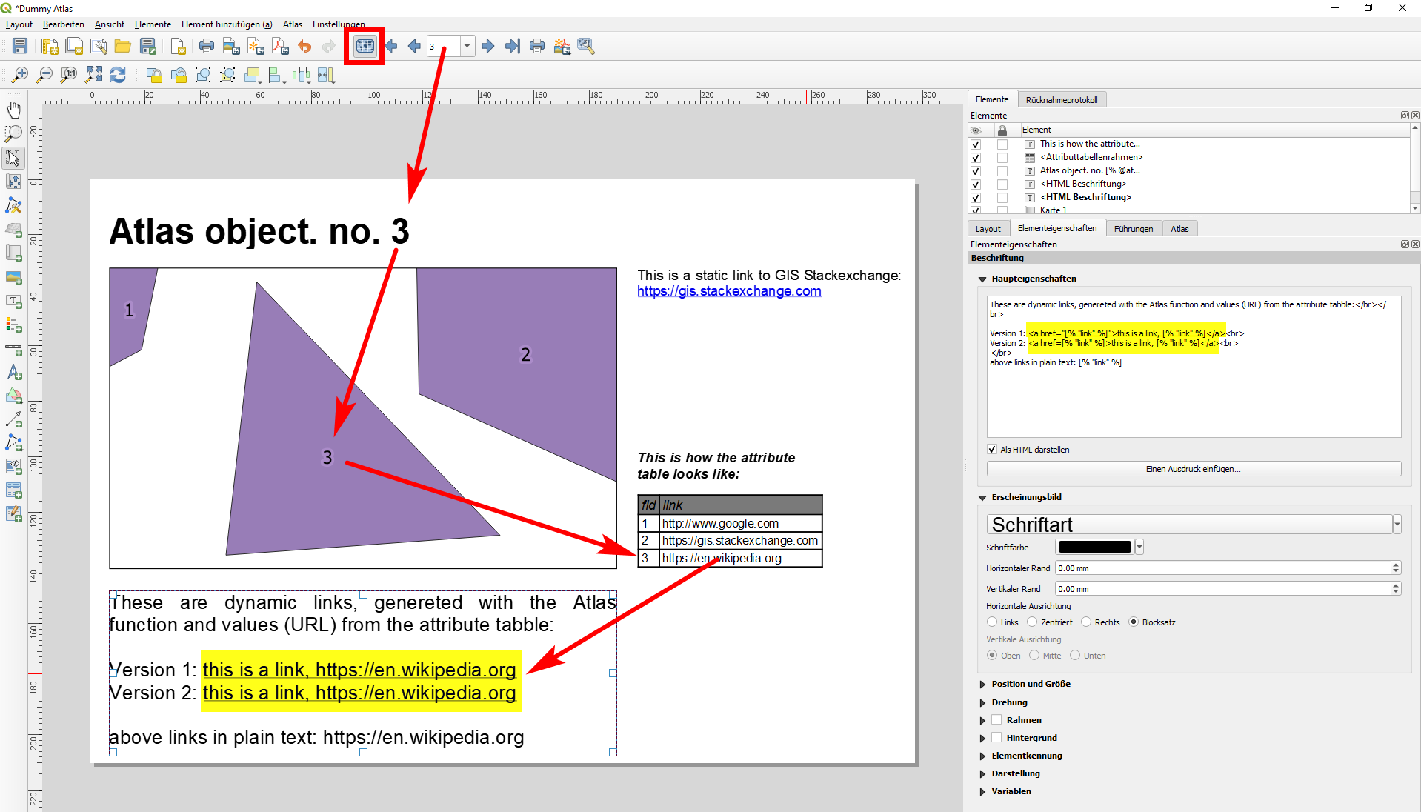
Task: Enable the Rahmen checkbox
Action: tap(996, 720)
